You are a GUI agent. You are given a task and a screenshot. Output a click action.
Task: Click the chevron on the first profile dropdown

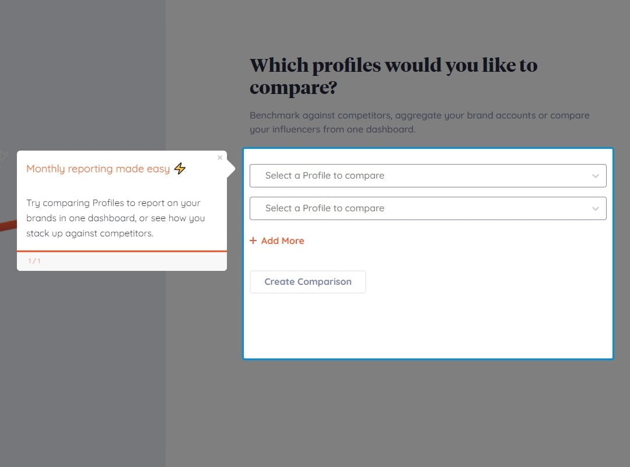[596, 176]
